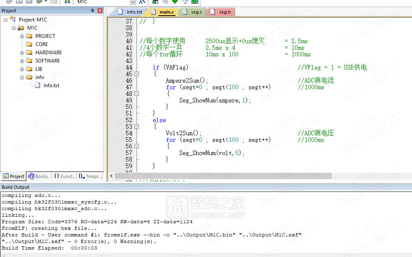Collapse the Project: M1C root node

pyautogui.click(x=5, y=20)
